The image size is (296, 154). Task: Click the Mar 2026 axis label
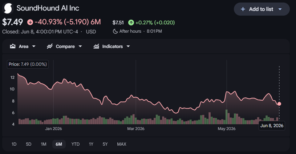(136, 129)
